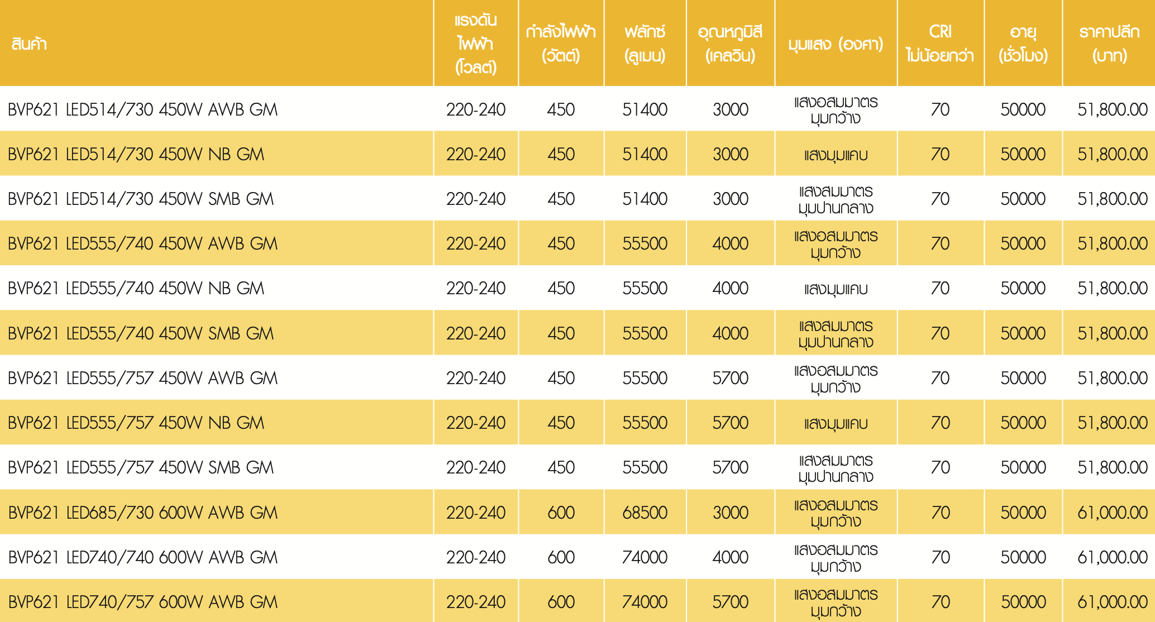Click the 68500 lumen flux cell
Image resolution: width=1155 pixels, height=622 pixels.
point(645,513)
